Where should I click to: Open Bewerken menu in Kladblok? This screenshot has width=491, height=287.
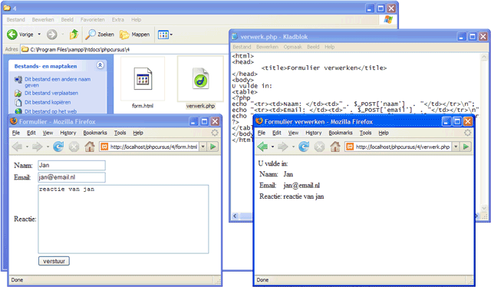(267, 47)
